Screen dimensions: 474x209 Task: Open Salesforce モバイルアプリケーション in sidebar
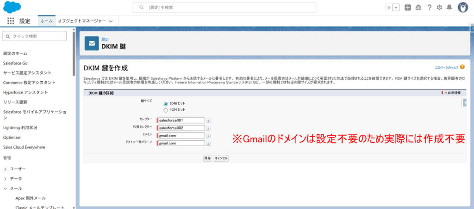pyautogui.click(x=35, y=115)
